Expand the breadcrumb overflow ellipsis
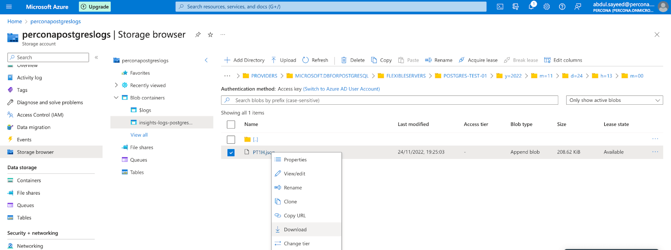The width and height of the screenshot is (671, 250). pos(227,76)
